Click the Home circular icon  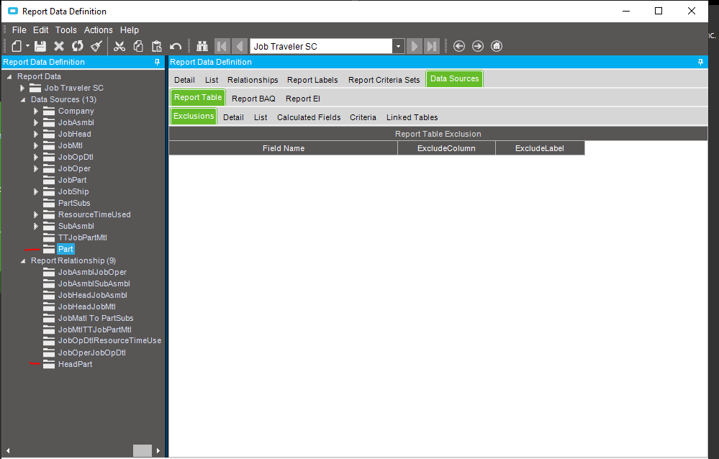point(497,46)
